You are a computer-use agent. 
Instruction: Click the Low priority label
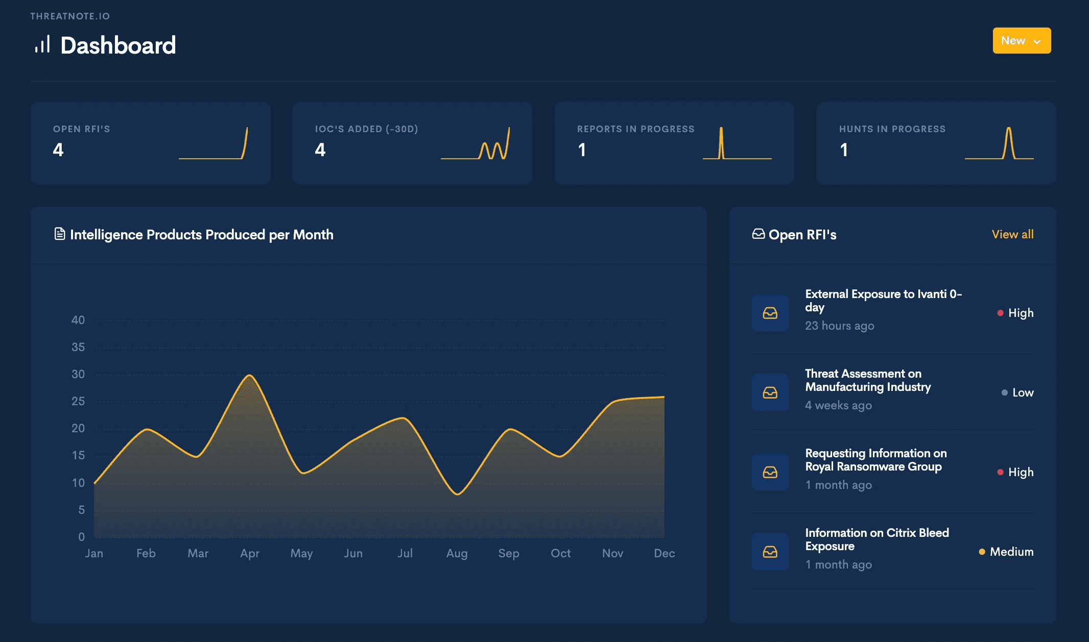pyautogui.click(x=1023, y=392)
